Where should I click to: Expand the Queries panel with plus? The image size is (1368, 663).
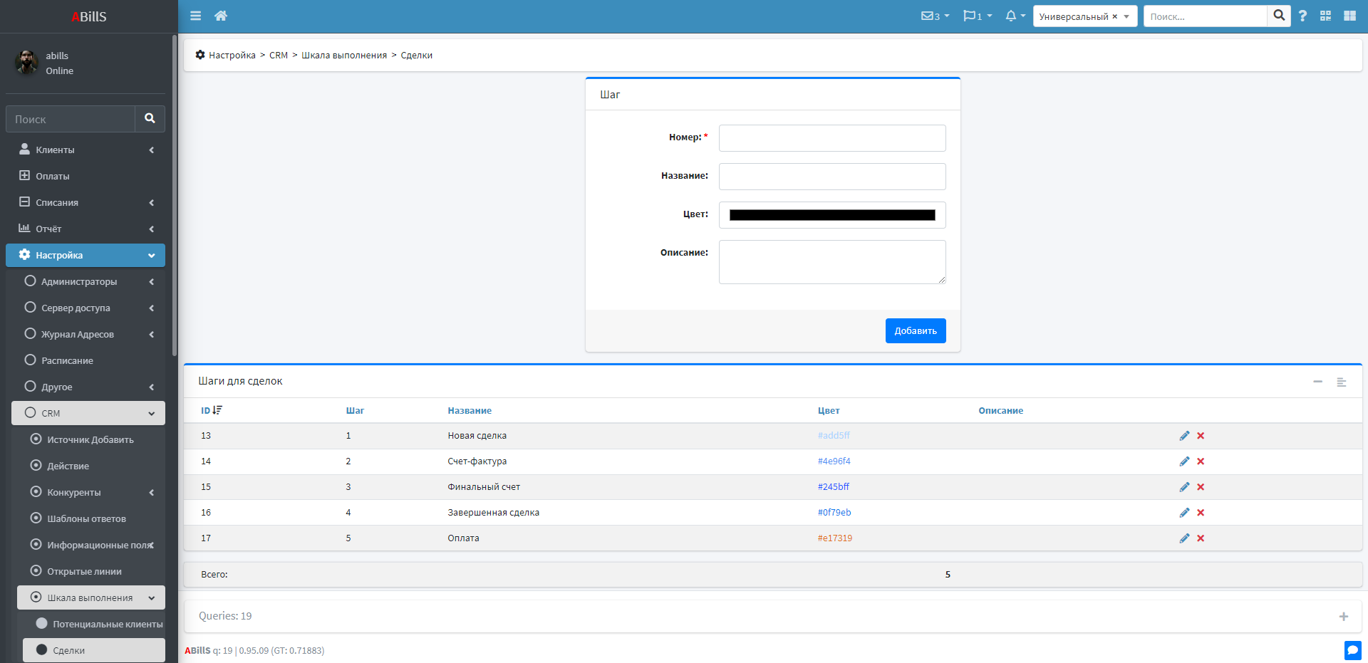(1343, 617)
